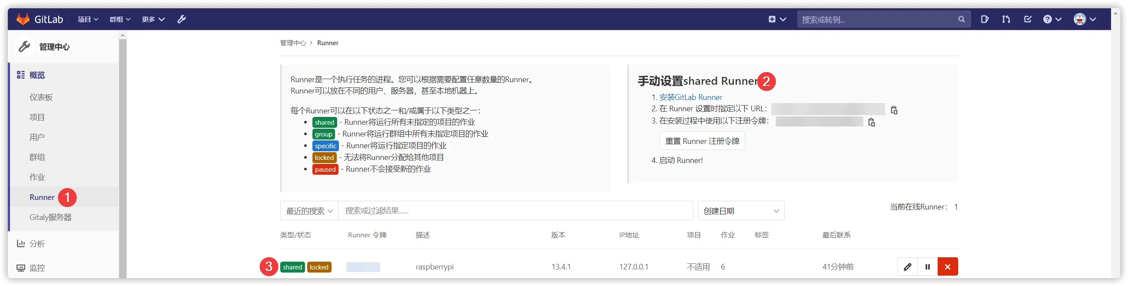
Task: Open the 更多 menu in navbar
Action: (153, 19)
